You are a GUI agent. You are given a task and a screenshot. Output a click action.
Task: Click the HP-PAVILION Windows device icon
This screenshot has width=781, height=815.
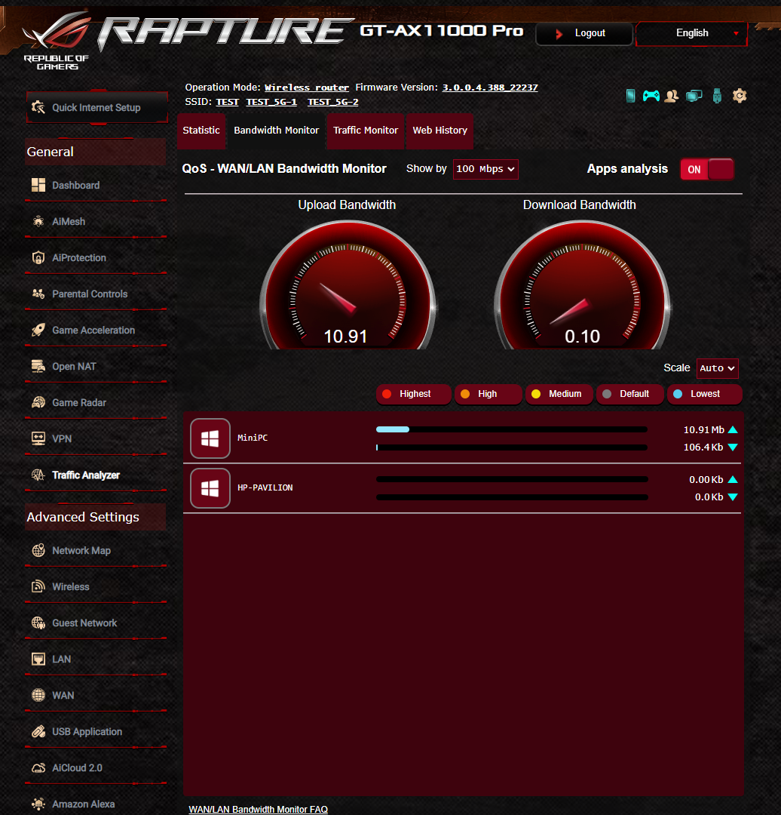pyautogui.click(x=210, y=488)
